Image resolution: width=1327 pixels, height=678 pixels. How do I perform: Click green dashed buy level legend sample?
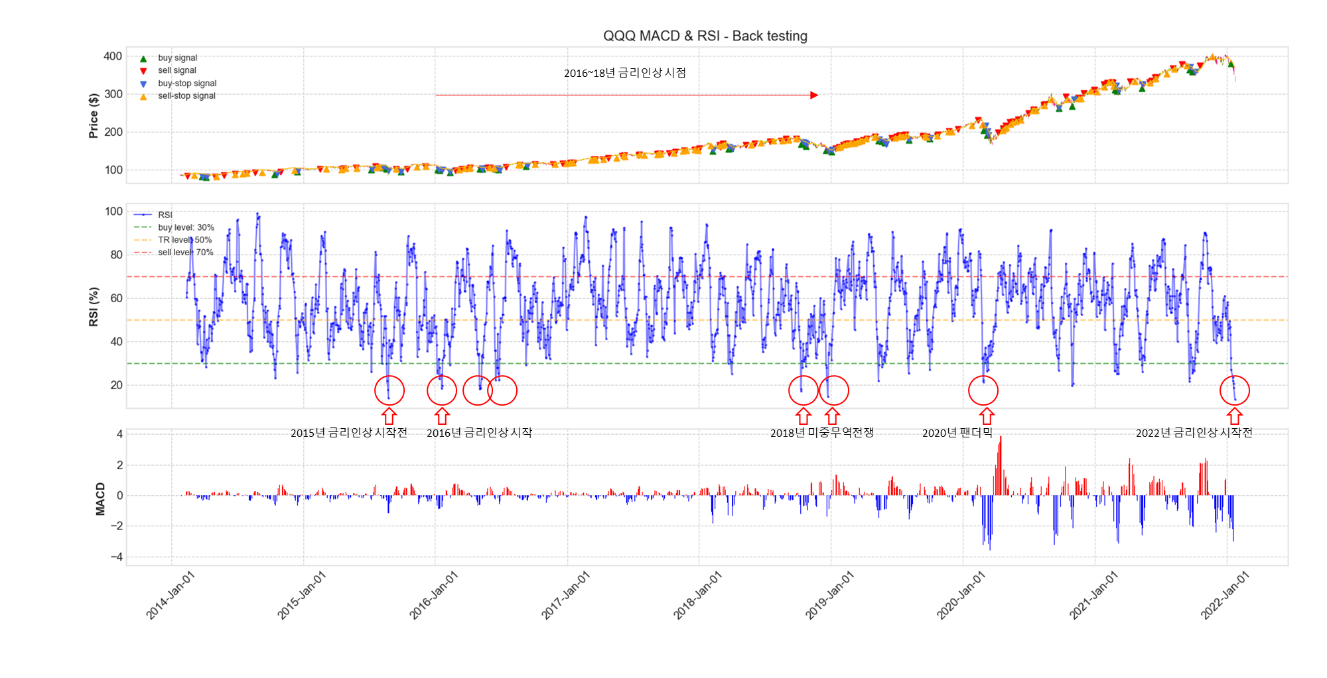click(143, 227)
